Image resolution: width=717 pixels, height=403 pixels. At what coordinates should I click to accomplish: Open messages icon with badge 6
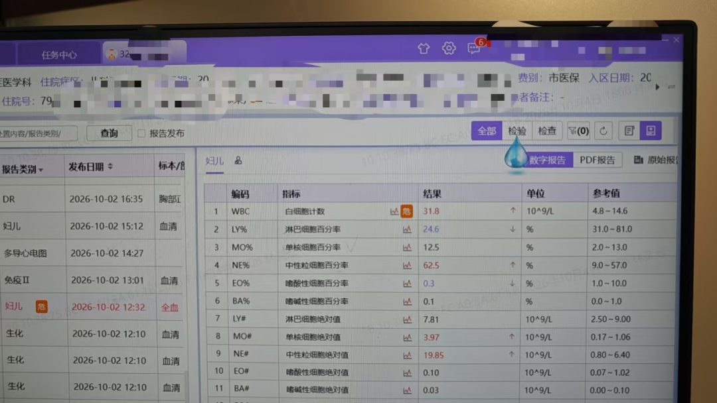pos(474,48)
